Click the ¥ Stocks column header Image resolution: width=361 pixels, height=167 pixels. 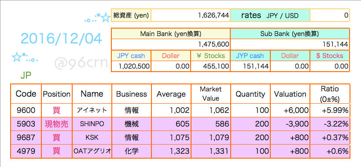pyautogui.click(x=210, y=55)
